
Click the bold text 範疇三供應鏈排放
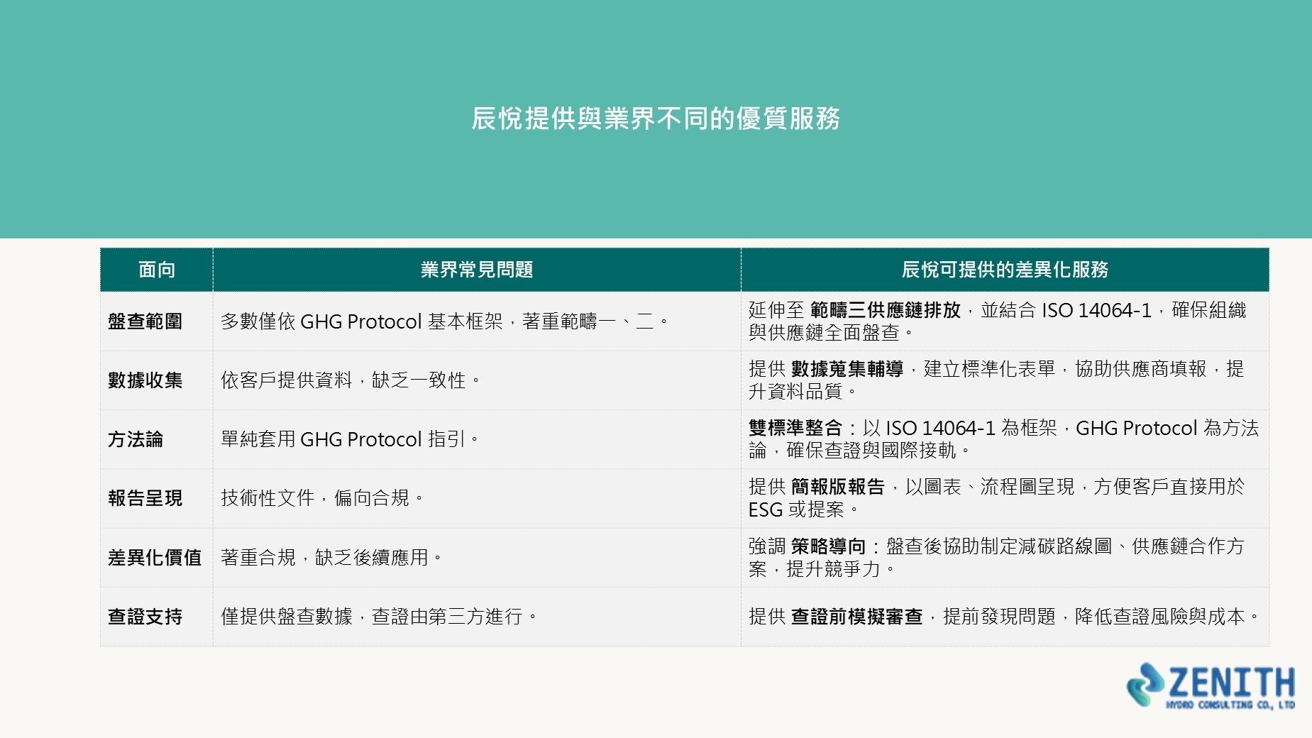[x=885, y=310]
